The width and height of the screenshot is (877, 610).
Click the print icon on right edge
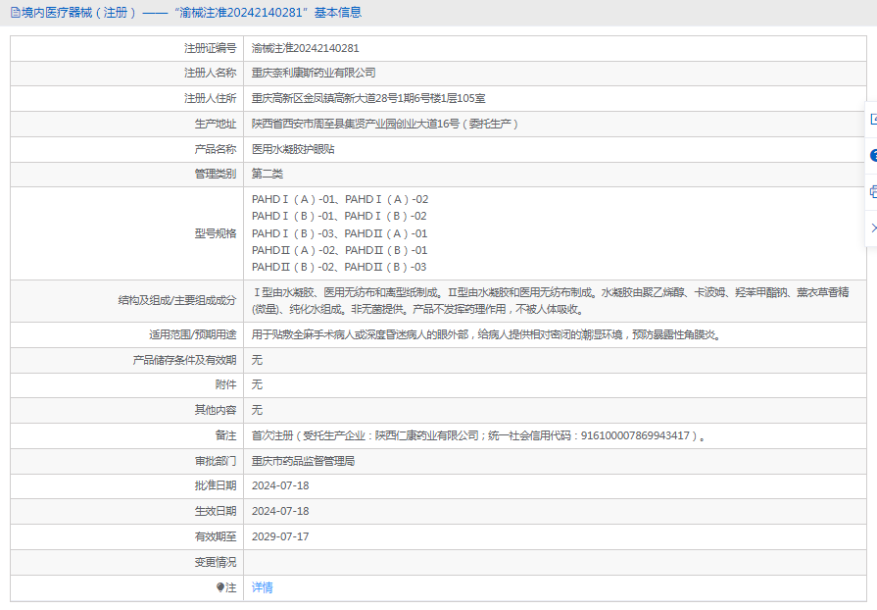click(x=872, y=192)
